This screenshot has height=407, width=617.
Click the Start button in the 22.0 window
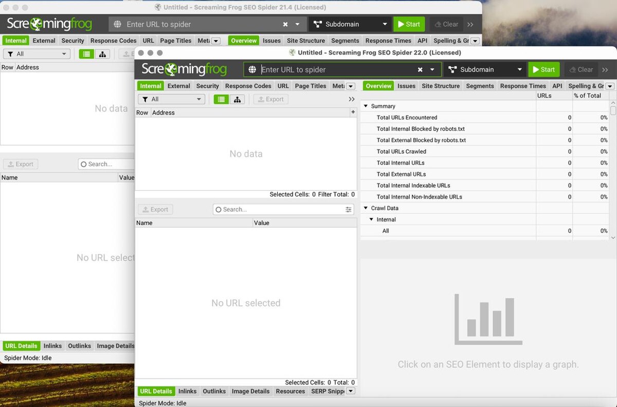[x=544, y=69]
